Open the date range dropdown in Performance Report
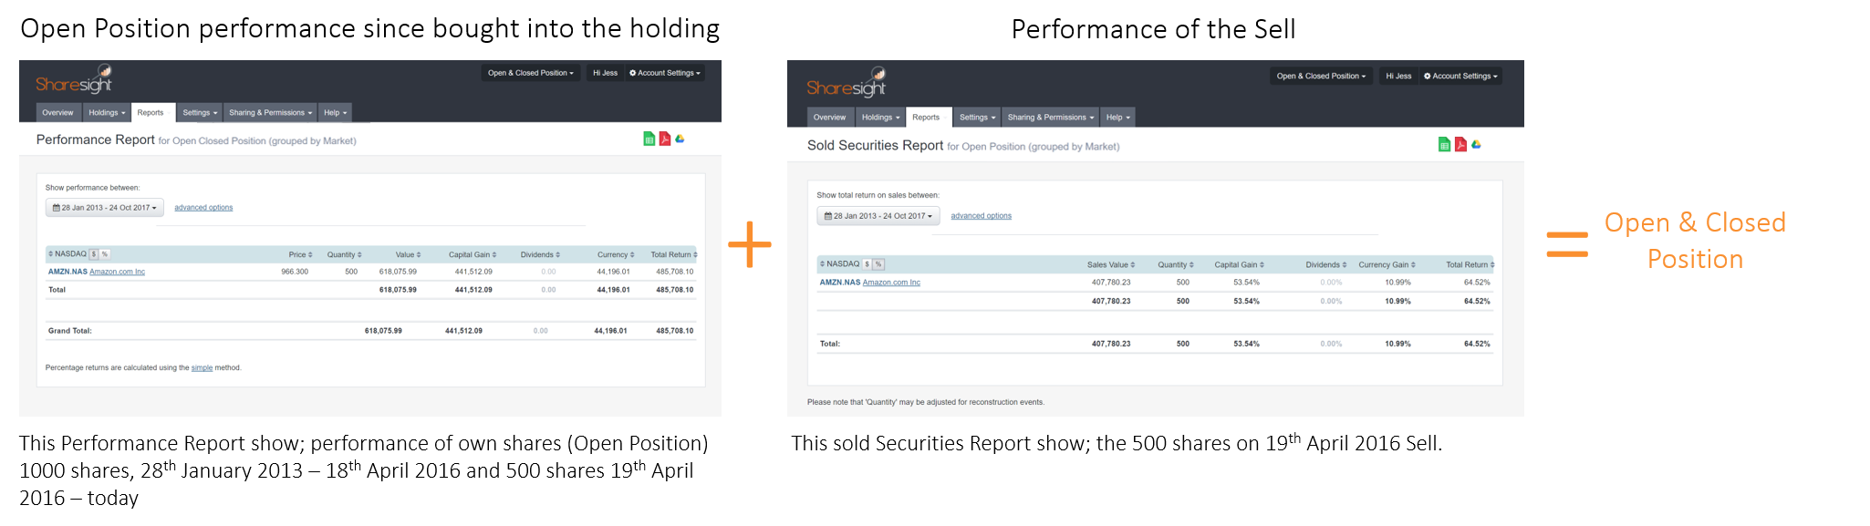Viewport: 1870px width, 526px height. click(x=105, y=208)
